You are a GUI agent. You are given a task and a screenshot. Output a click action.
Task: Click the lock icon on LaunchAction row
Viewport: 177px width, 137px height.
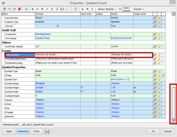pos(155,18)
